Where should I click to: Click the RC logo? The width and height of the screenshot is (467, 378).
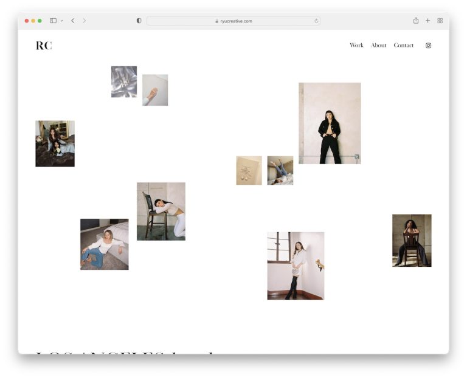[44, 46]
